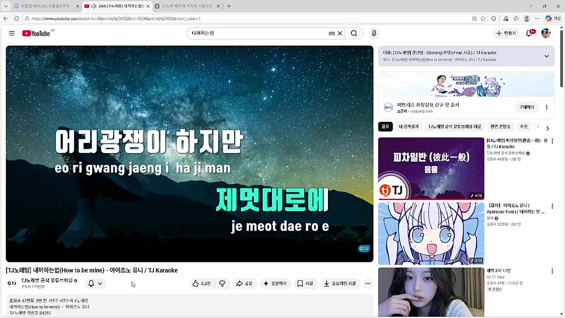The height and width of the screenshot is (318, 565).
Task: Open options for the 새벽 2시 17분 video
Action: coord(552,271)
